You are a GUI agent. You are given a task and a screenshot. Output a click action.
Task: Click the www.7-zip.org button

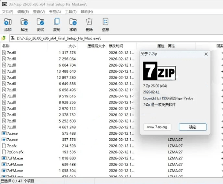[x=157, y=127]
